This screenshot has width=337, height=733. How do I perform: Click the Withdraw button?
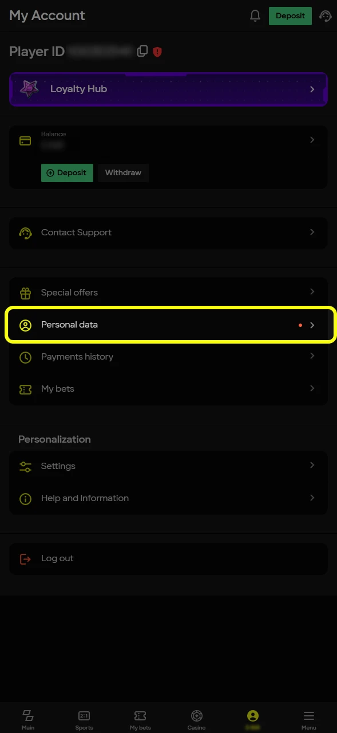click(x=123, y=172)
